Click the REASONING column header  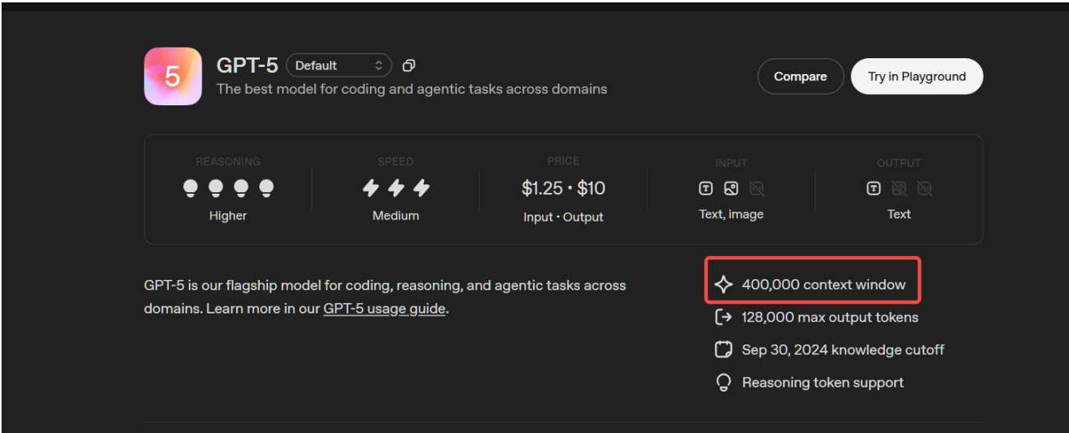228,162
